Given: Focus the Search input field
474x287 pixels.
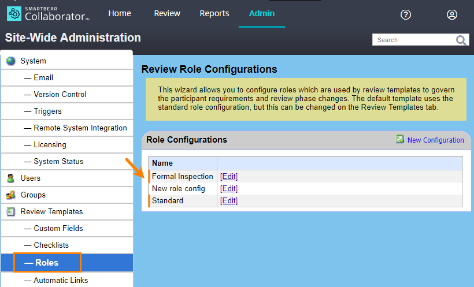Looking at the screenshot, I should point(413,40).
